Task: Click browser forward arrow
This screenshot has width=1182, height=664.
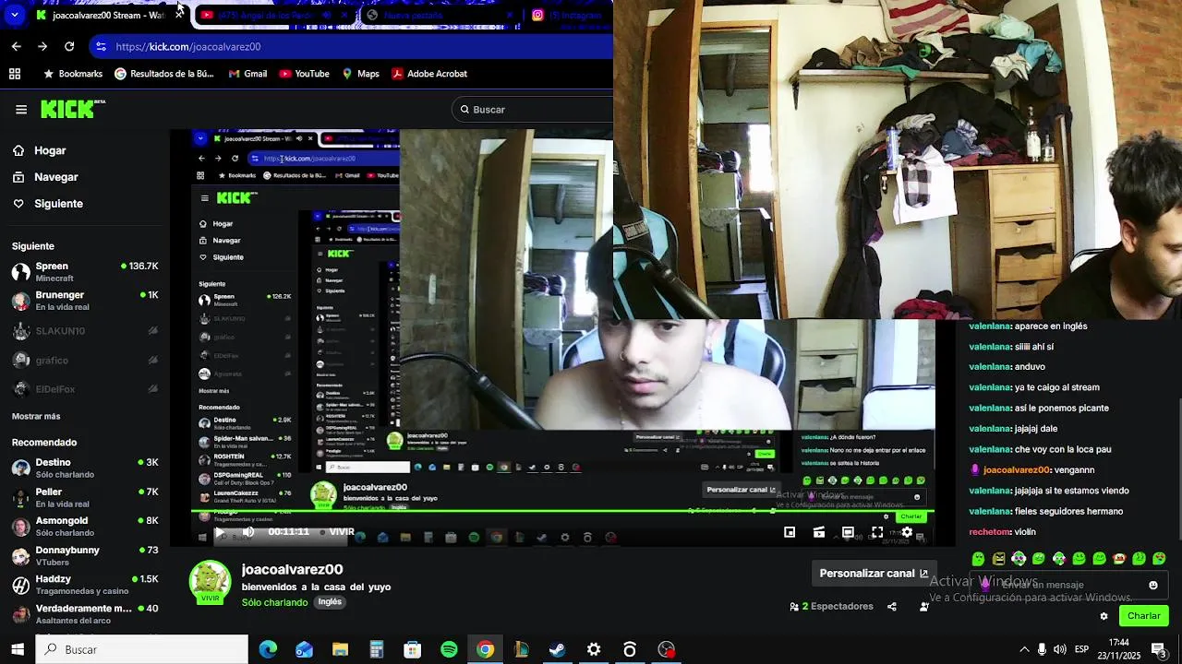Action: [42, 46]
